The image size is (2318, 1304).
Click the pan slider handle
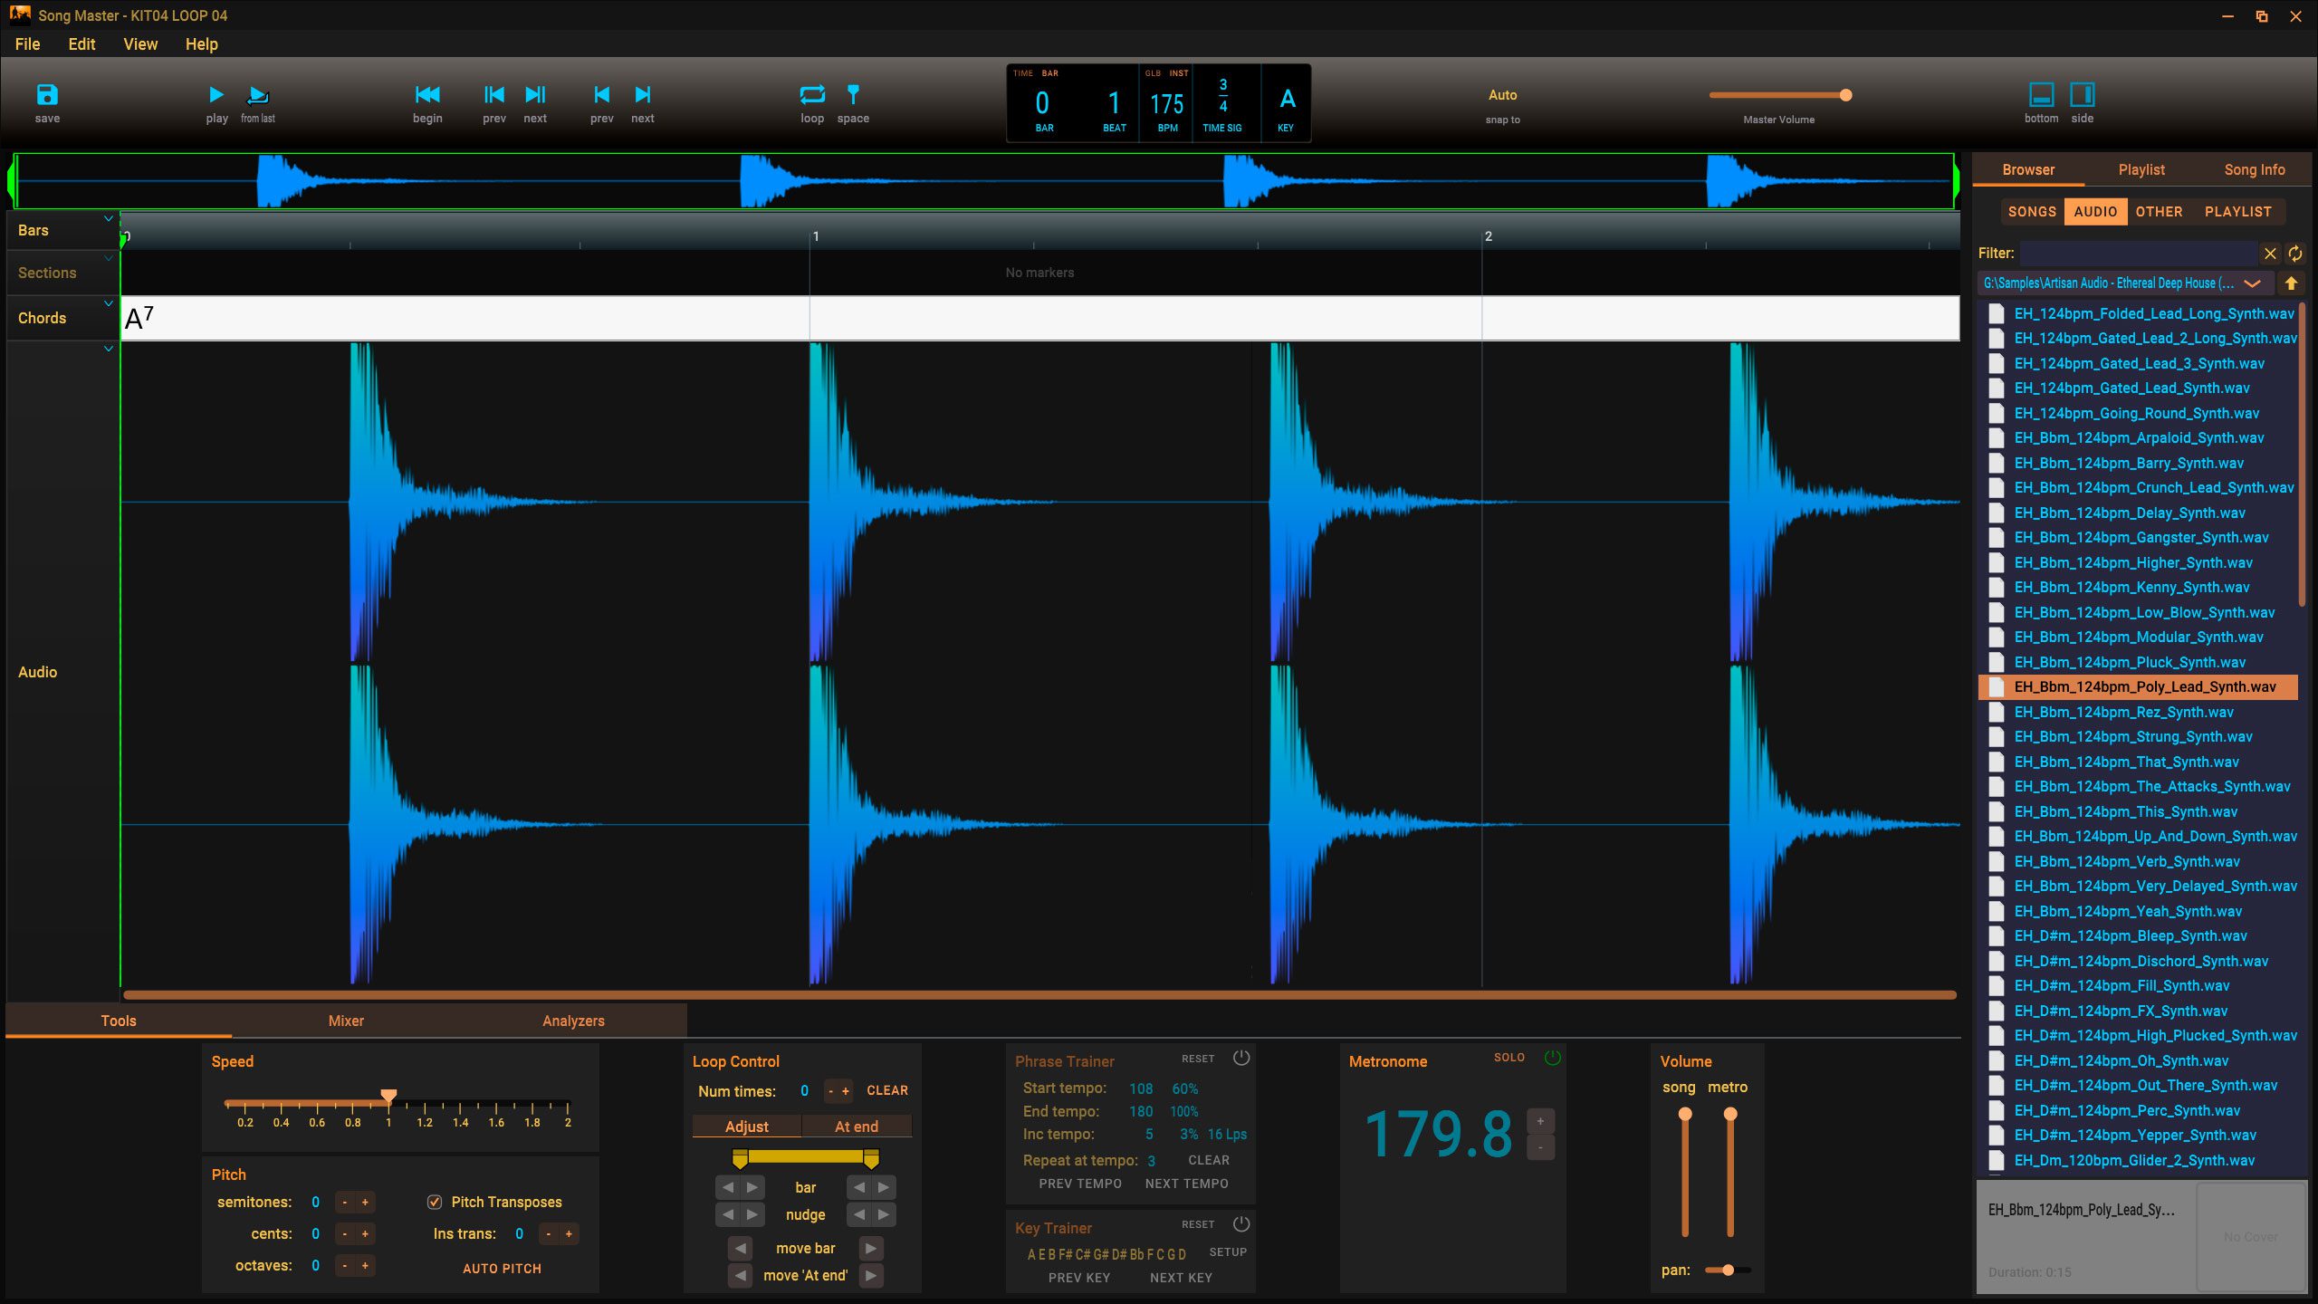tap(1728, 1270)
